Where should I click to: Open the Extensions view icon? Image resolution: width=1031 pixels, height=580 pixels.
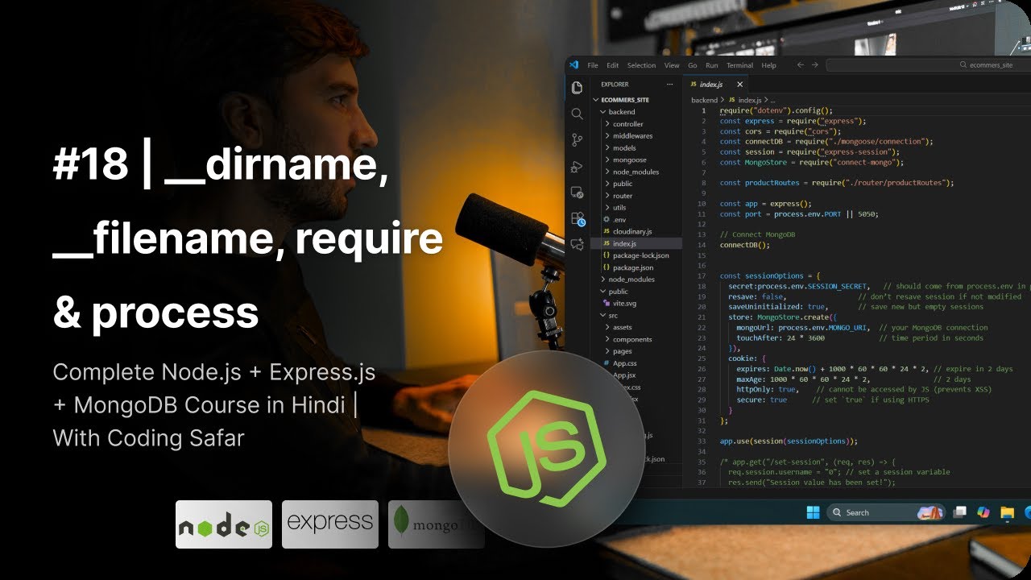[578, 218]
